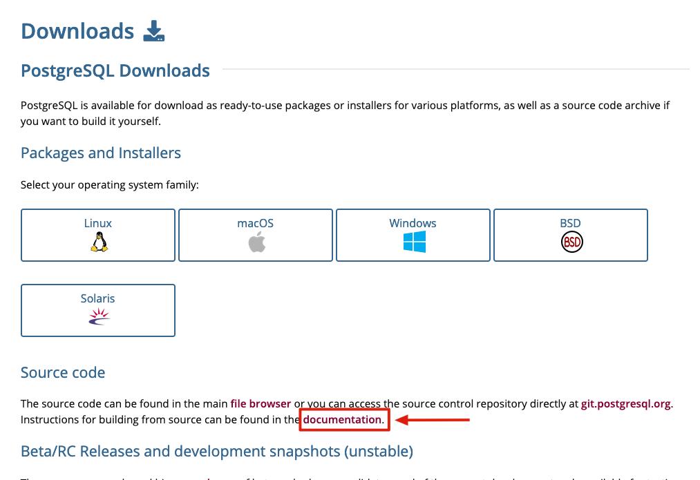Screen dimensions: 700x480
Task: Open the Windows download label
Action: [x=413, y=223]
